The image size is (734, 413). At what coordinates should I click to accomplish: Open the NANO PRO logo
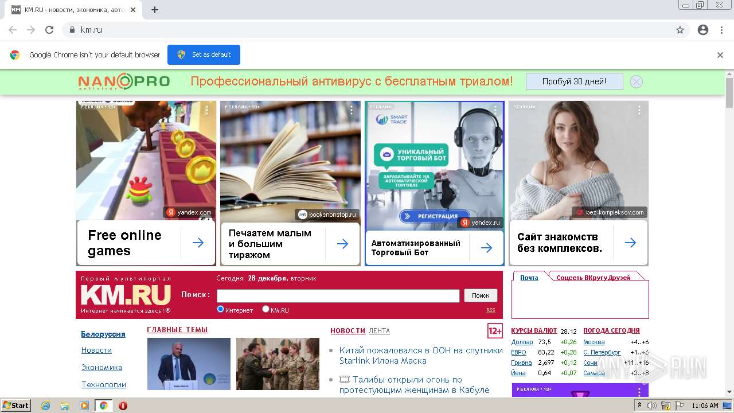124,81
